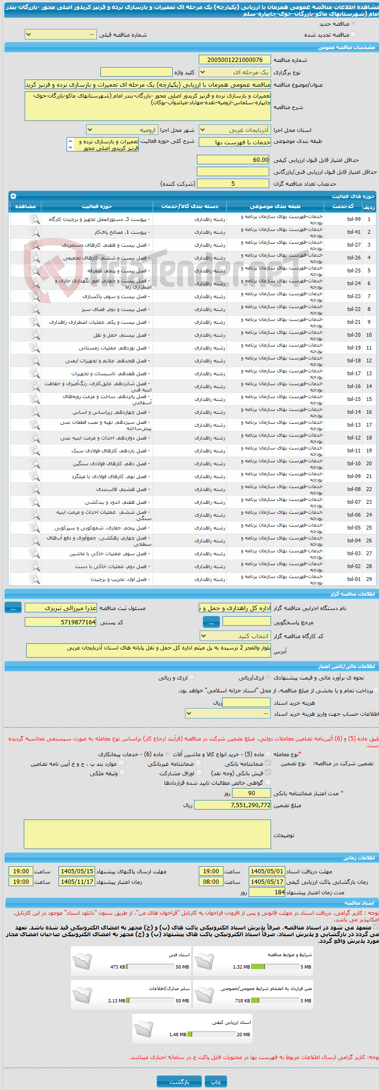This screenshot has width=379, height=1090.
Task: Open the view icon for row tol-19
Action: 34,348
